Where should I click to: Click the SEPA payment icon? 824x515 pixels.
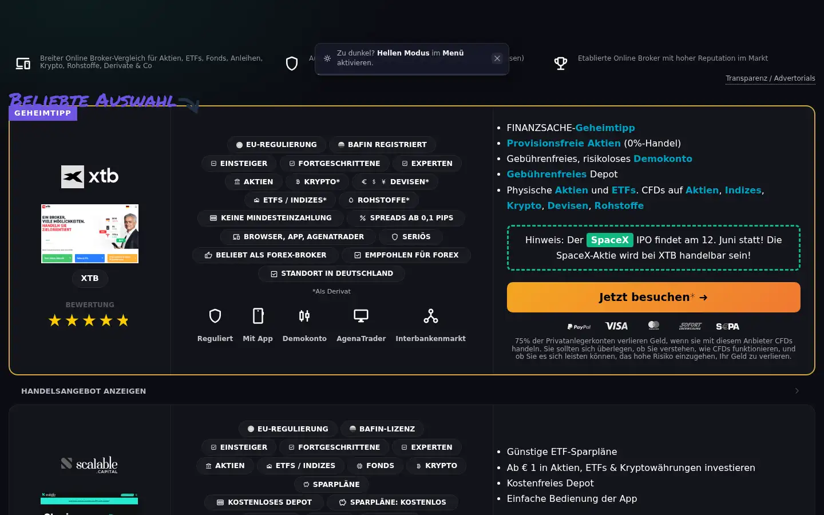pos(728,327)
